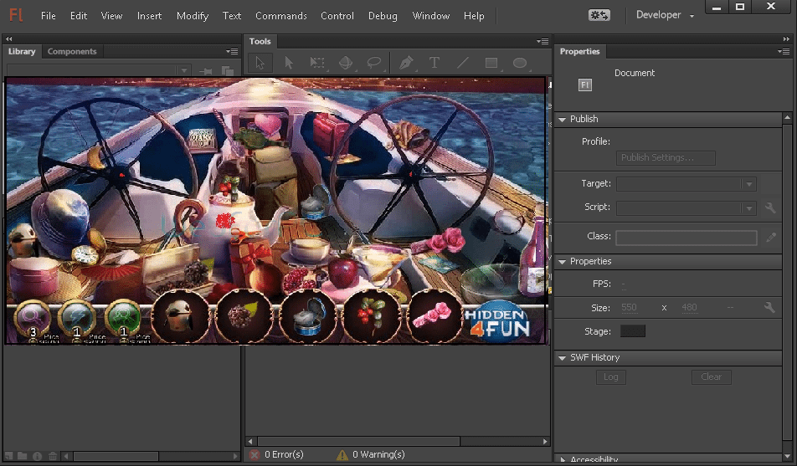Click the Library item properties info icon
This screenshot has width=797, height=466.
[x=37, y=456]
